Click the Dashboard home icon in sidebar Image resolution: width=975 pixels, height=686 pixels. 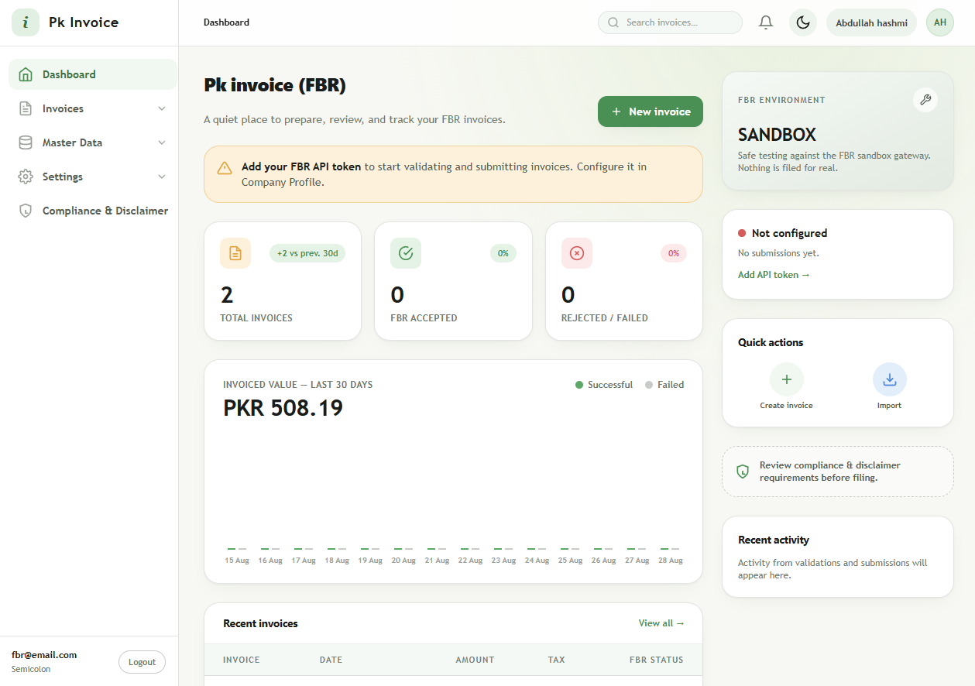[26, 74]
